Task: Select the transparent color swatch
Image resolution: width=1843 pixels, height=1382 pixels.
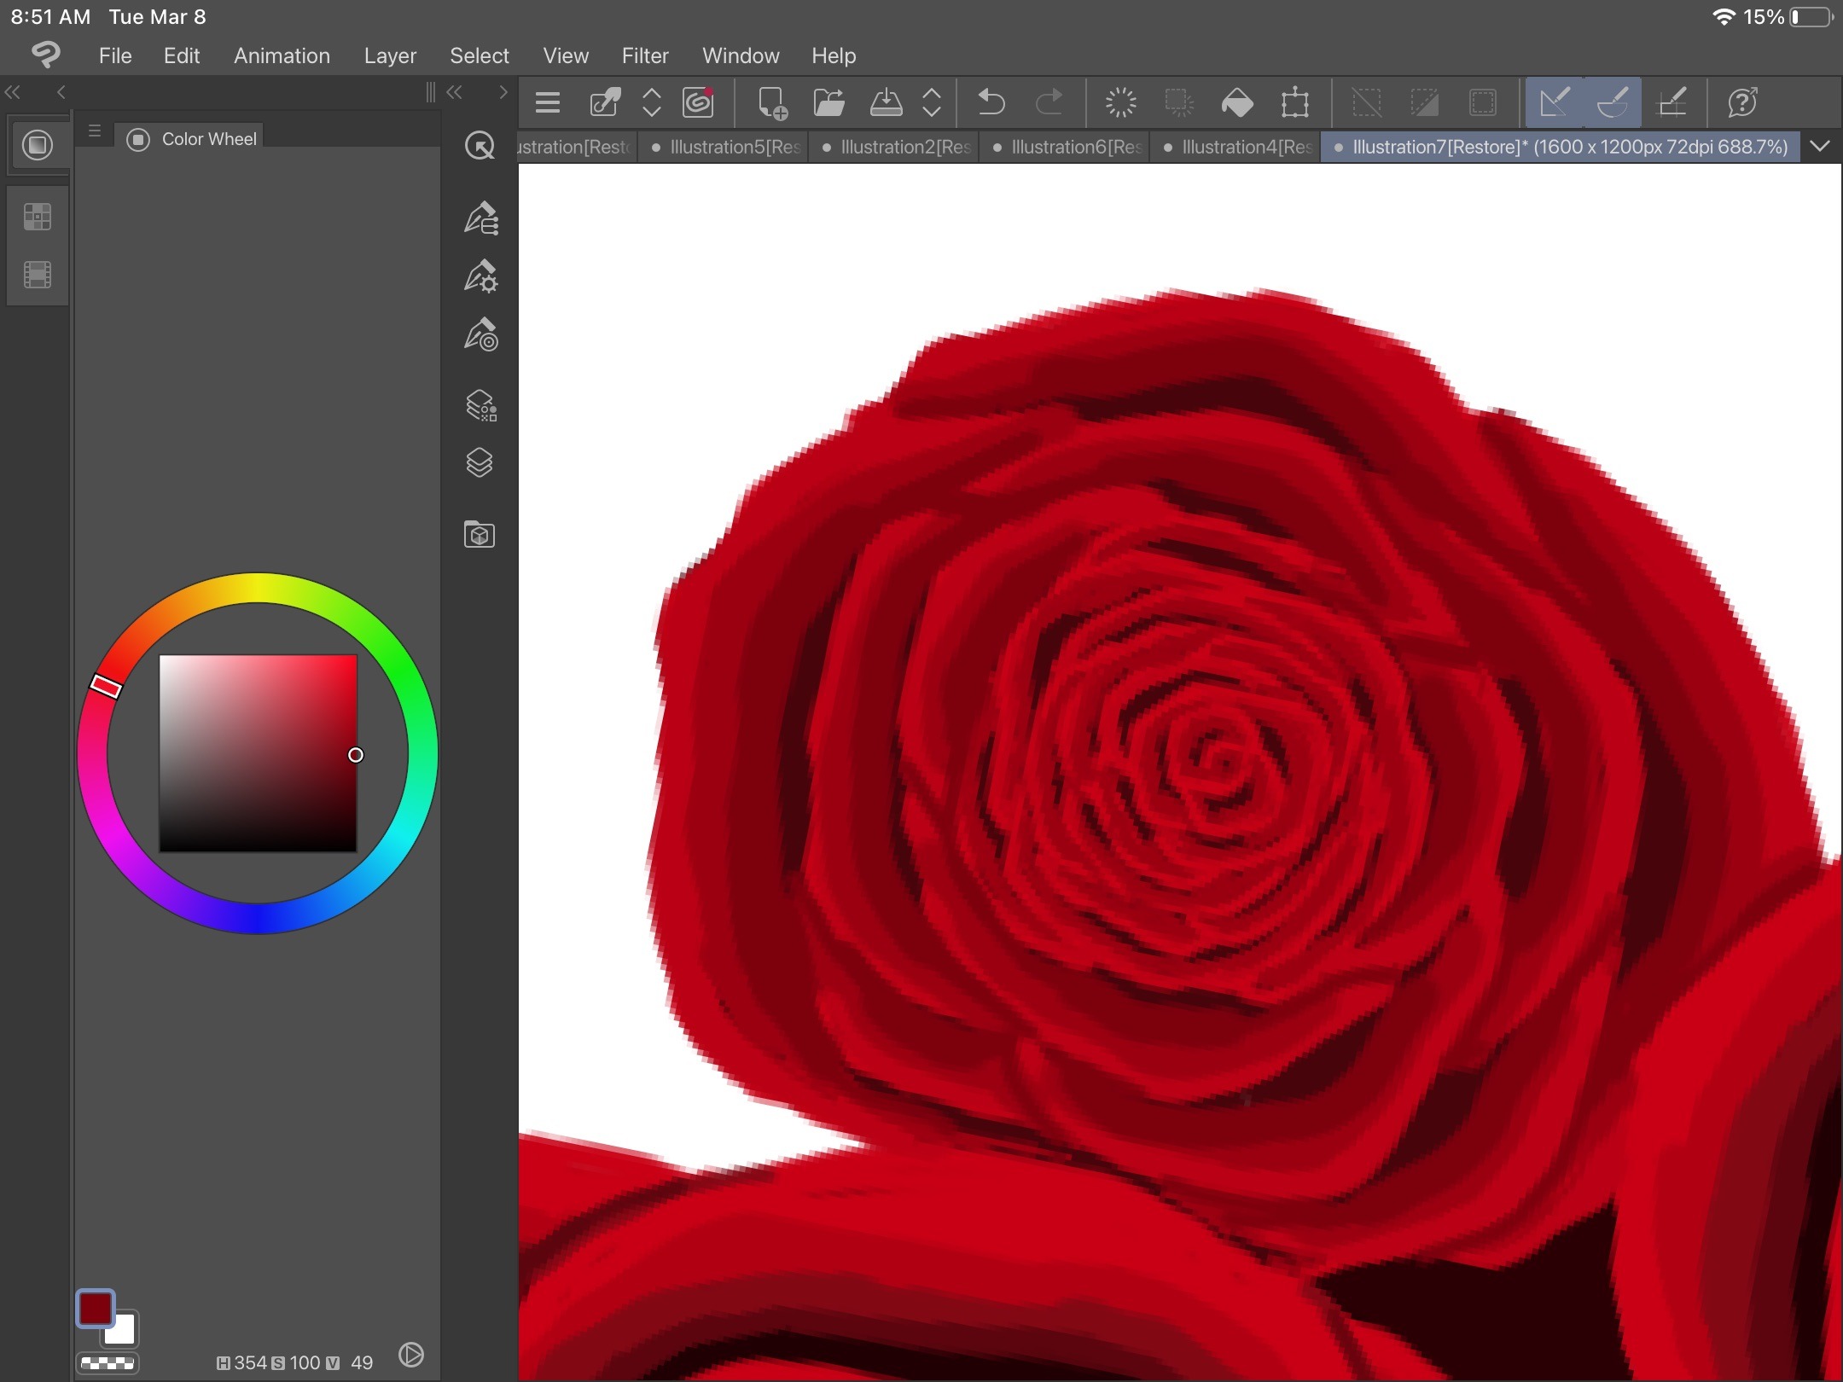Action: 108,1362
